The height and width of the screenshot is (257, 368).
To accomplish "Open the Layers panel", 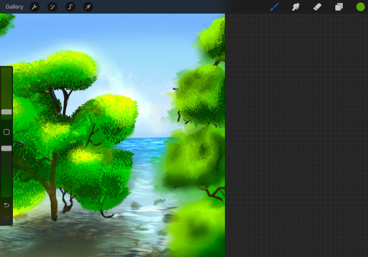I will tap(339, 7).
